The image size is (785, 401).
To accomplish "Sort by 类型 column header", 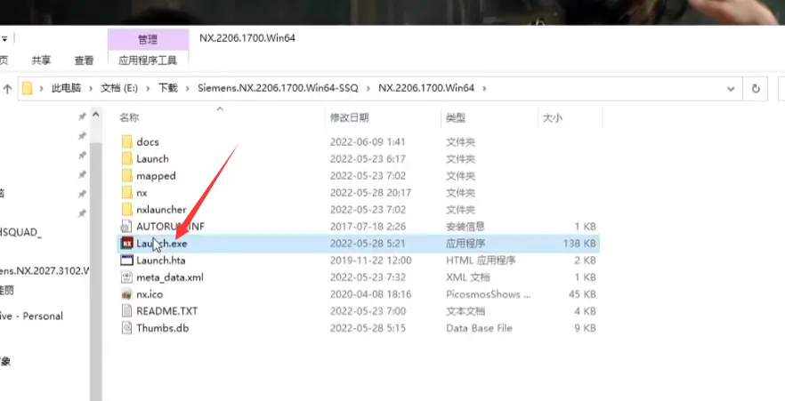I will click(456, 117).
